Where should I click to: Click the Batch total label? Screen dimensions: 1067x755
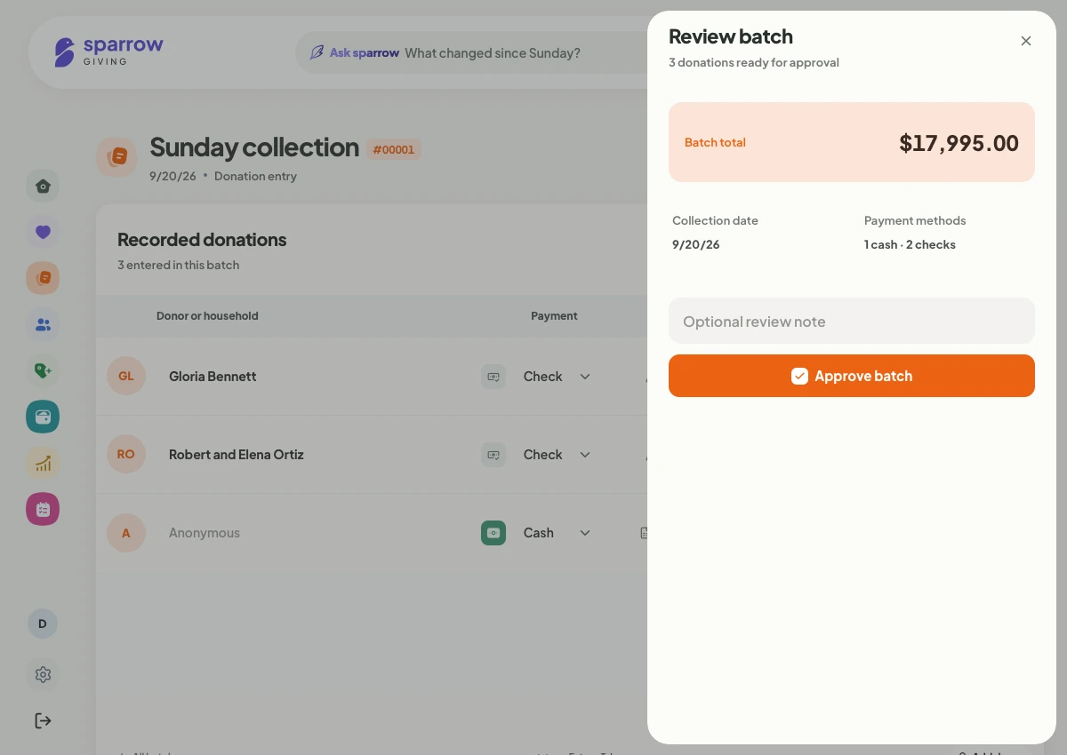click(715, 142)
